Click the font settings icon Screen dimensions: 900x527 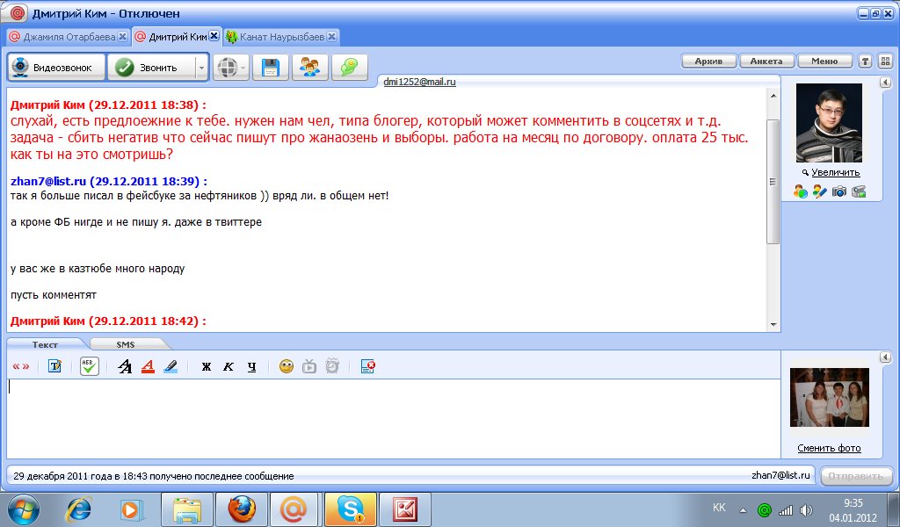tap(125, 366)
